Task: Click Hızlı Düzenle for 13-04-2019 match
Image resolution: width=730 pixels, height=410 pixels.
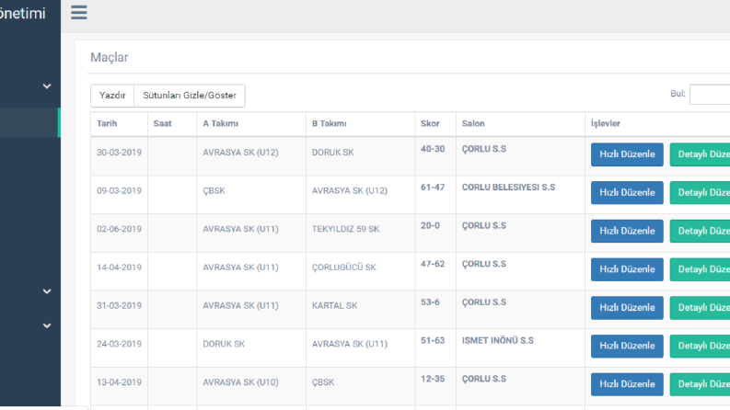Action: pyautogui.click(x=627, y=384)
